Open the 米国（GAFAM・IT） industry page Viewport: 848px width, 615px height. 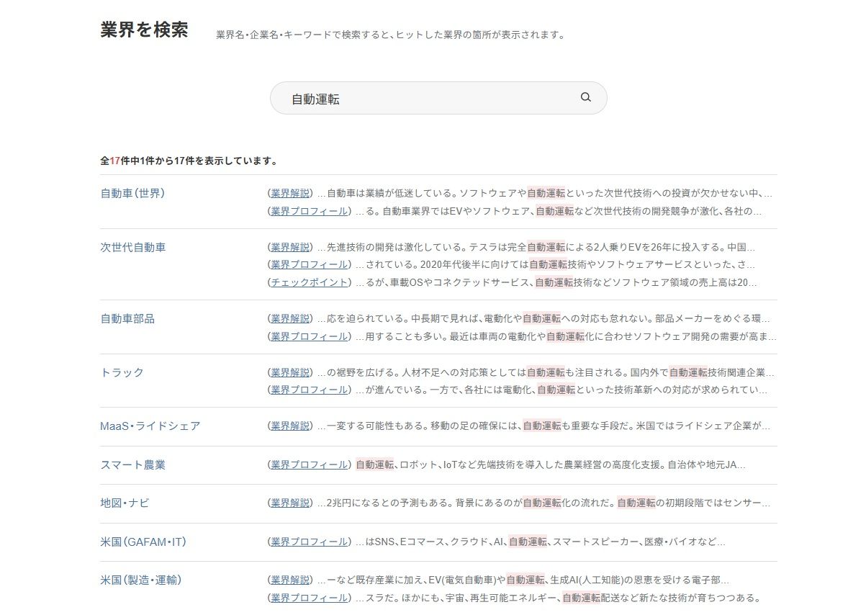click(x=142, y=542)
